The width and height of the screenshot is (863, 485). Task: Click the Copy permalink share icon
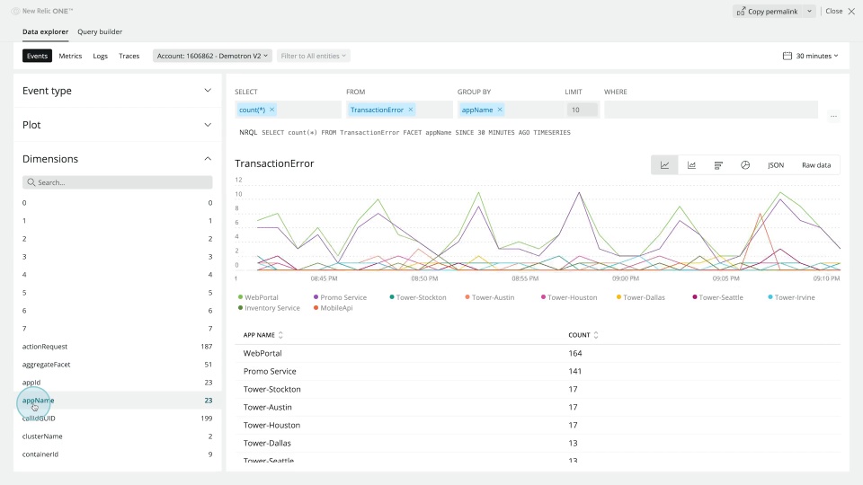pyautogui.click(x=741, y=11)
